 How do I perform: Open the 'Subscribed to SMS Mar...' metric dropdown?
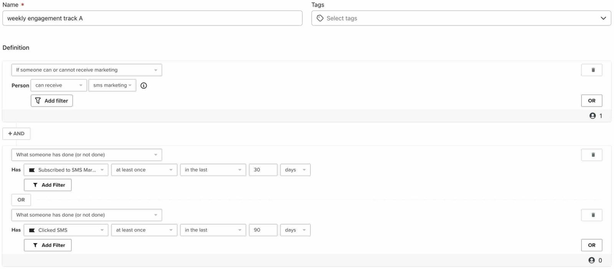[x=66, y=170]
